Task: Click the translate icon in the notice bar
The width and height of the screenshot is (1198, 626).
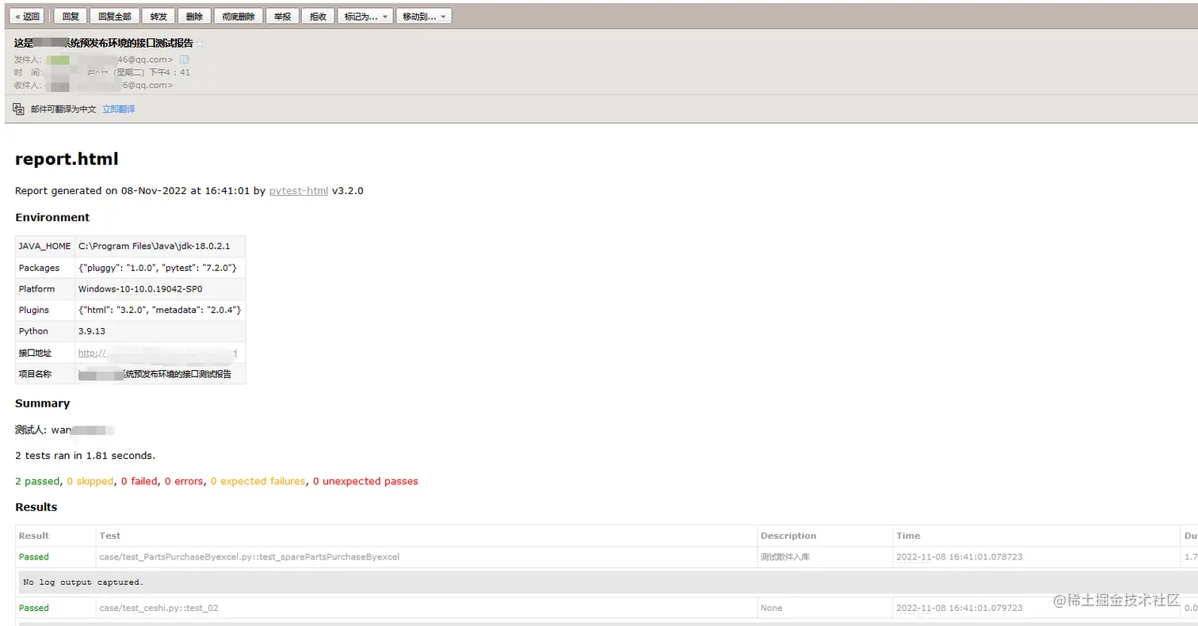Action: point(19,109)
